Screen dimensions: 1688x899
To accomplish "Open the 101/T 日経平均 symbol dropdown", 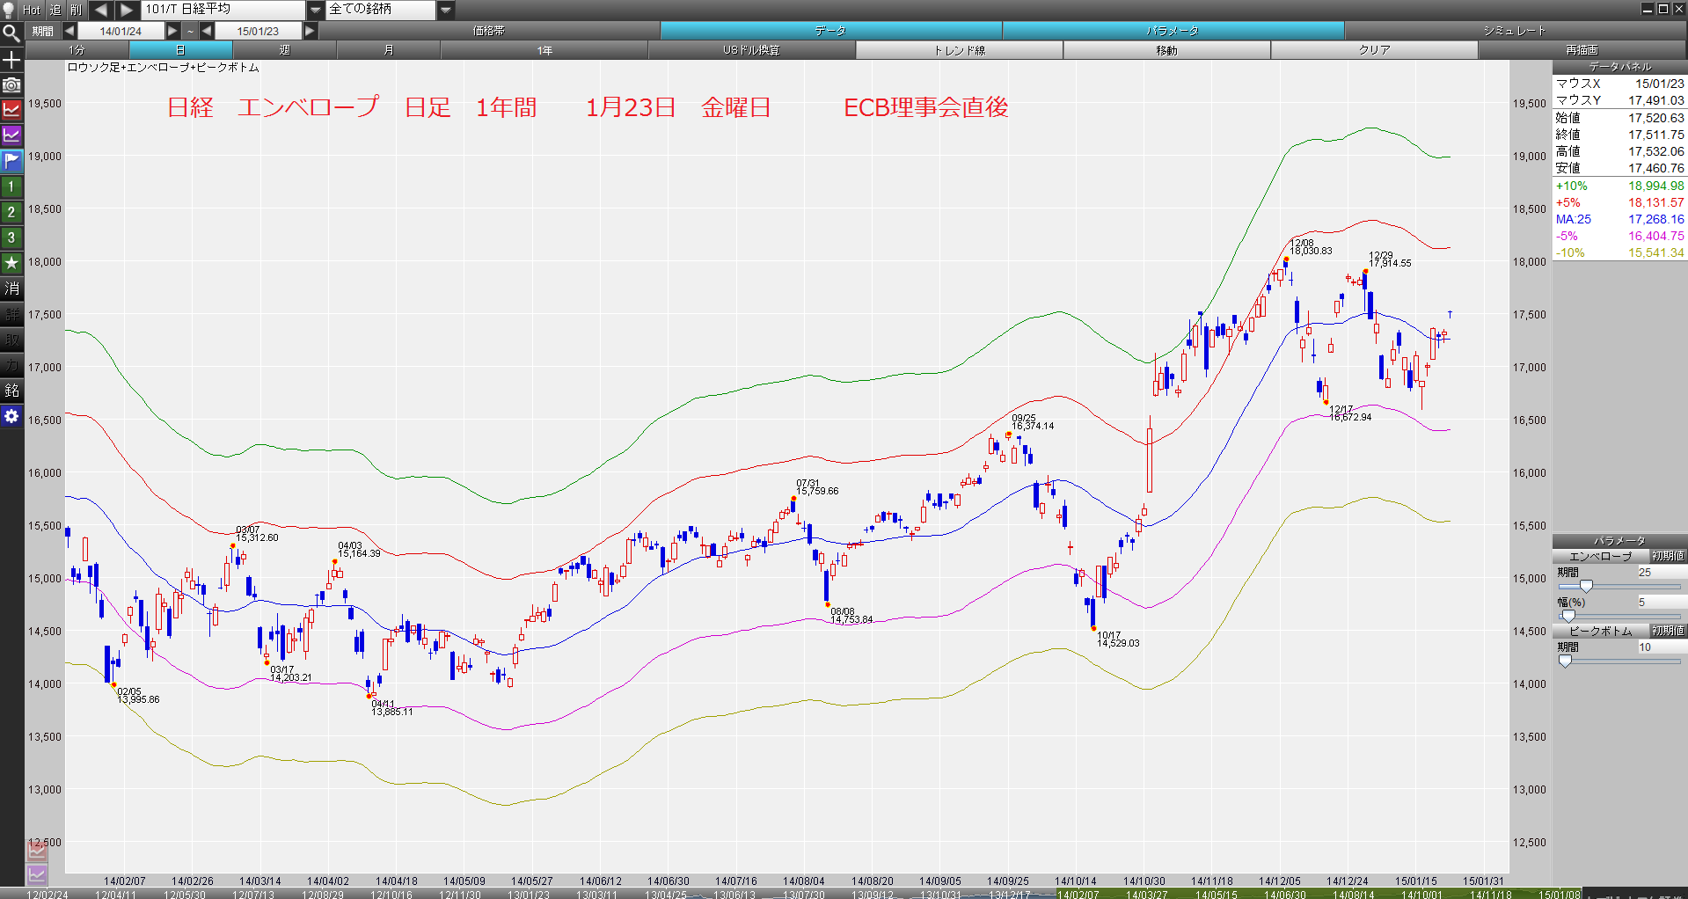I will [x=316, y=10].
